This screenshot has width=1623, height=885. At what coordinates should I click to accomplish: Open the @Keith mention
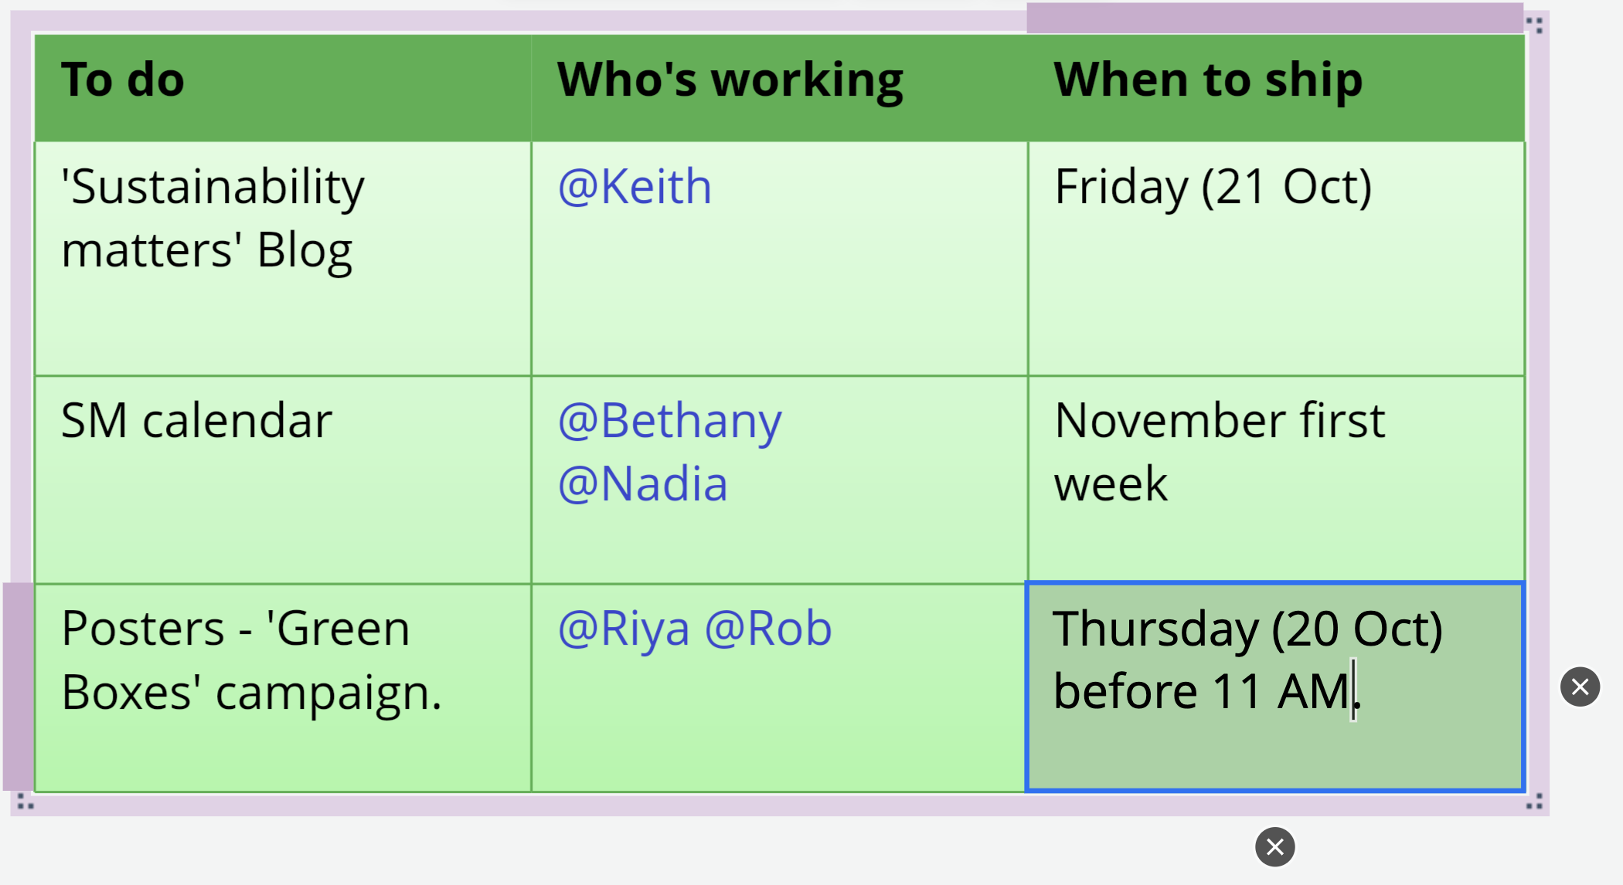point(635,187)
